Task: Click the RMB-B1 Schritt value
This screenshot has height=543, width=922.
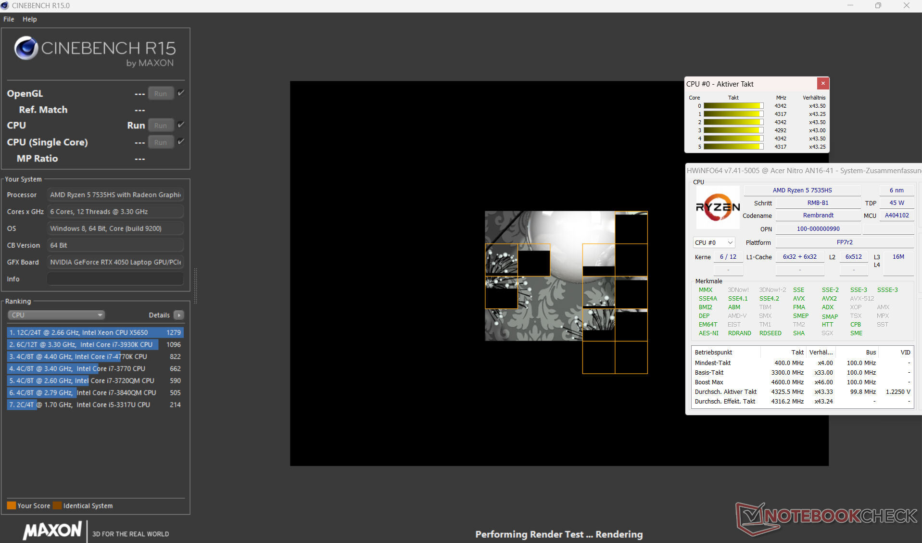Action: point(818,203)
